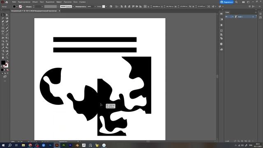Select the Shape Builder tool
This screenshot has height=148, width=263.
click(x=3, y=41)
